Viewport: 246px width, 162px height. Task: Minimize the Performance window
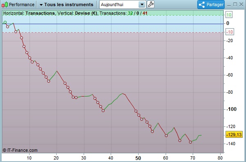(x=229, y=5)
